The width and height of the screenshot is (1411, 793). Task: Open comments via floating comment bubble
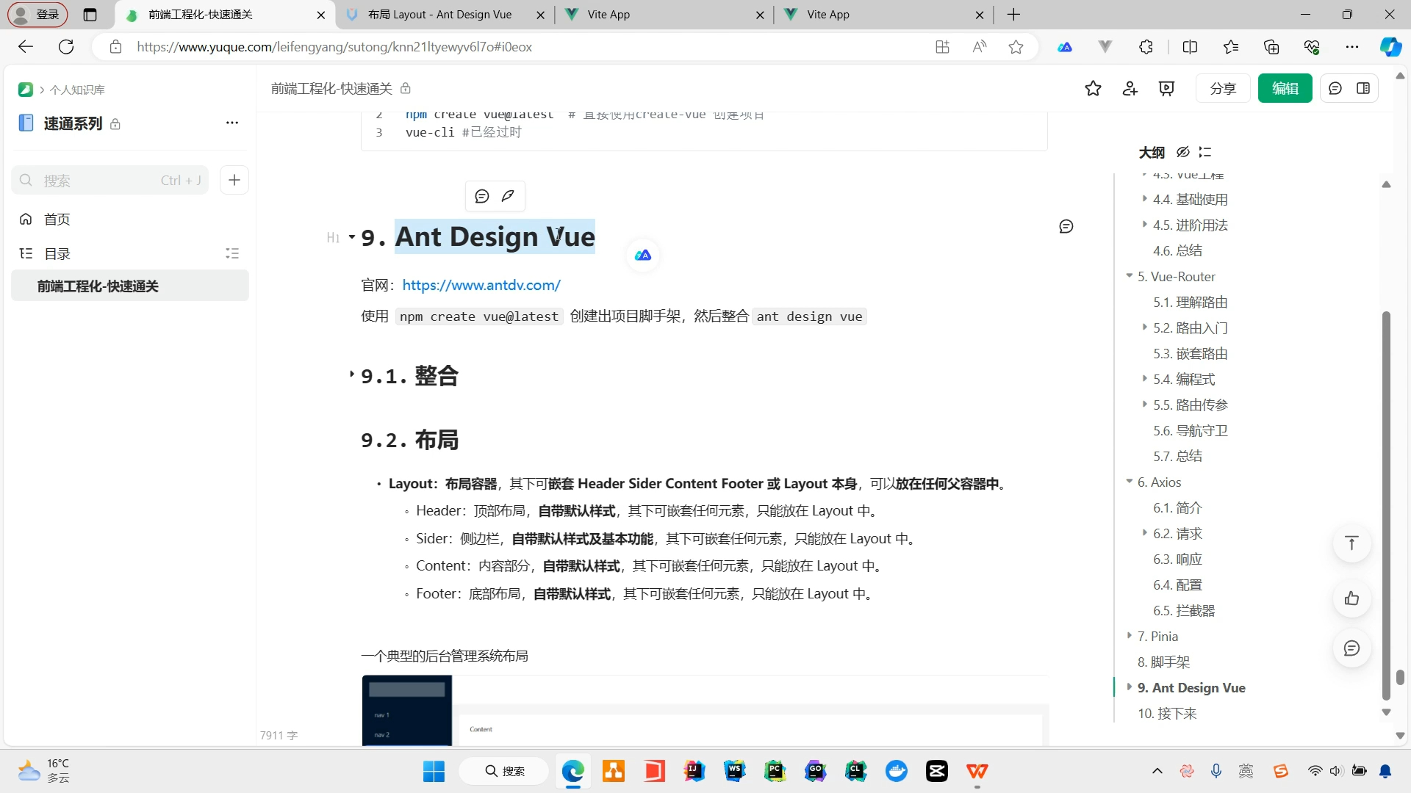click(x=1351, y=648)
